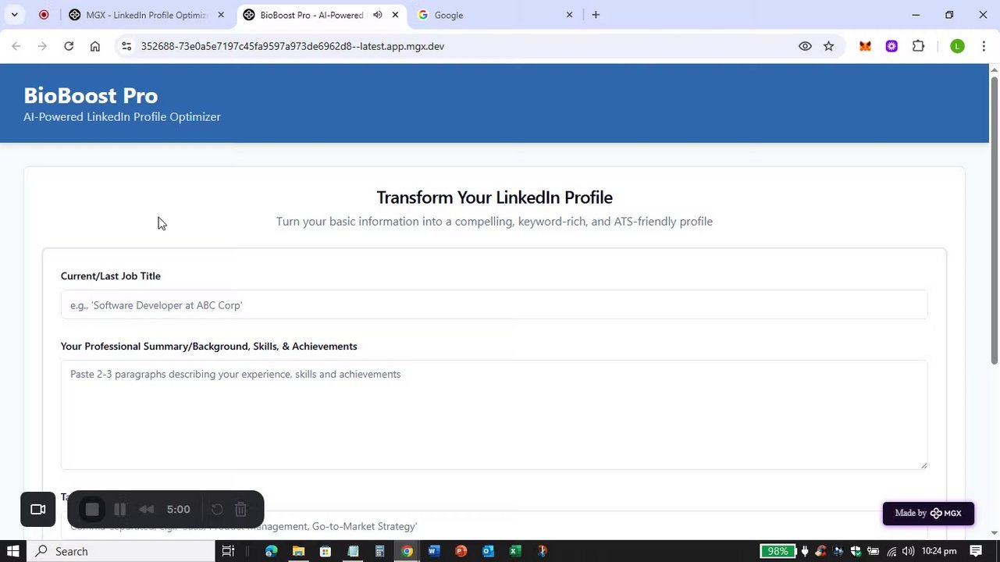The image size is (1000, 562).
Task: Click the BioBoost Pro heading
Action: 91,95
